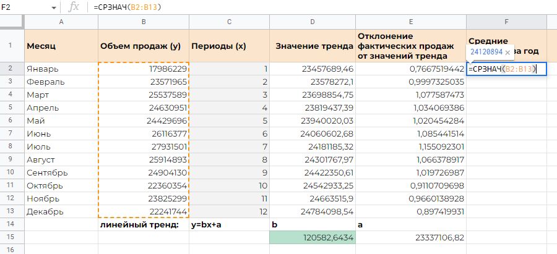Click the cell Июнь
557x254 pixels.
[61, 133]
